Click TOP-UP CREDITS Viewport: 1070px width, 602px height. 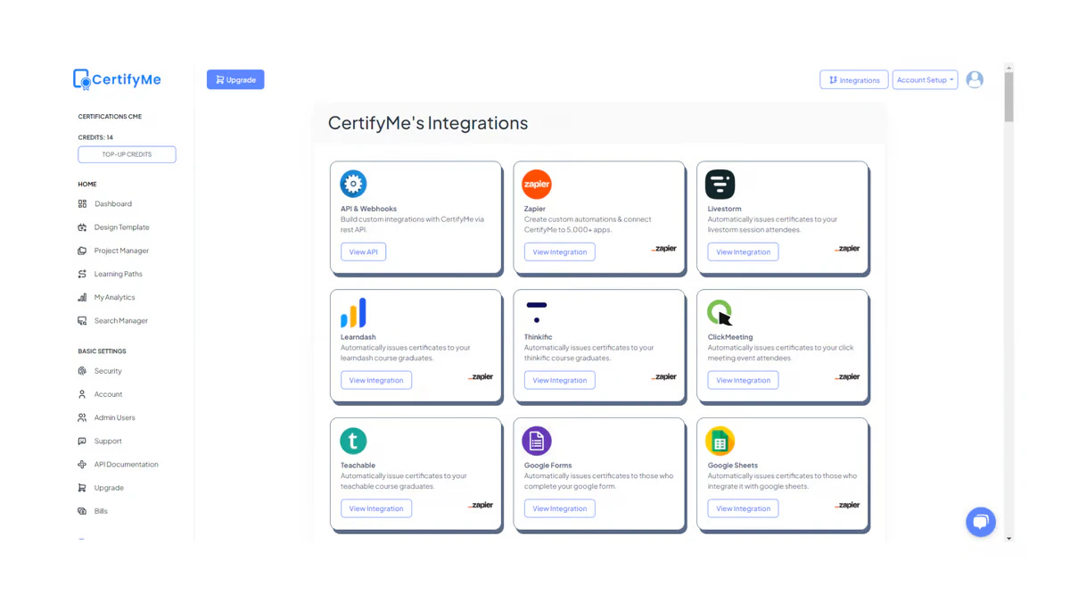126,153
